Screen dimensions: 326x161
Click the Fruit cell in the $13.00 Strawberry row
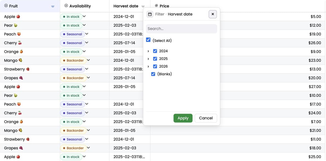[30, 69]
